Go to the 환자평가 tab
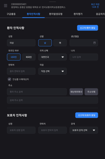105x159 pixels. 78,14
